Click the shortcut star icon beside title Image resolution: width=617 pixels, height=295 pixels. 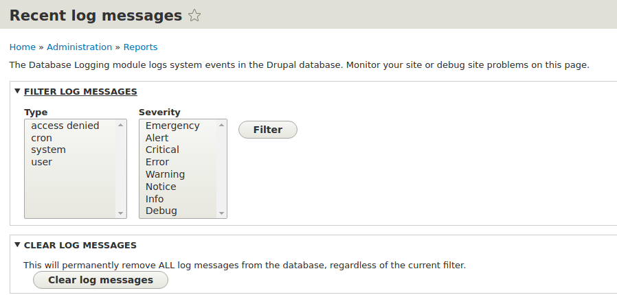click(194, 15)
